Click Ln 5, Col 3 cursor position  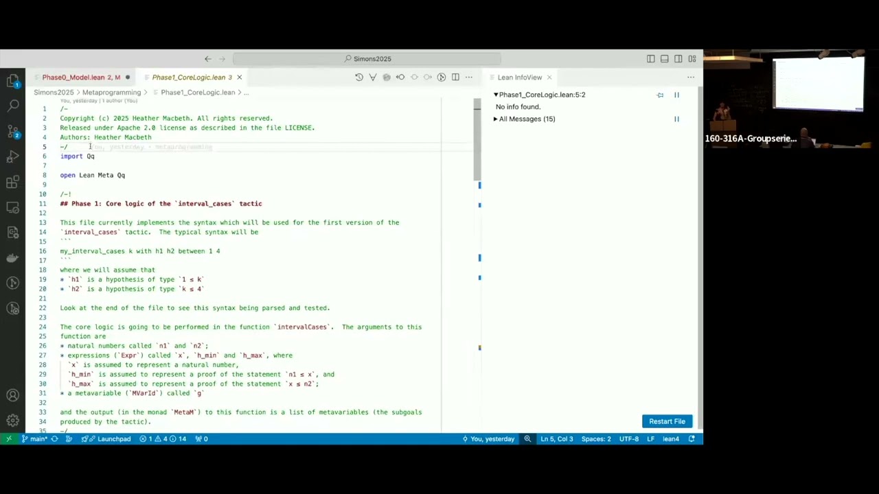click(x=557, y=439)
